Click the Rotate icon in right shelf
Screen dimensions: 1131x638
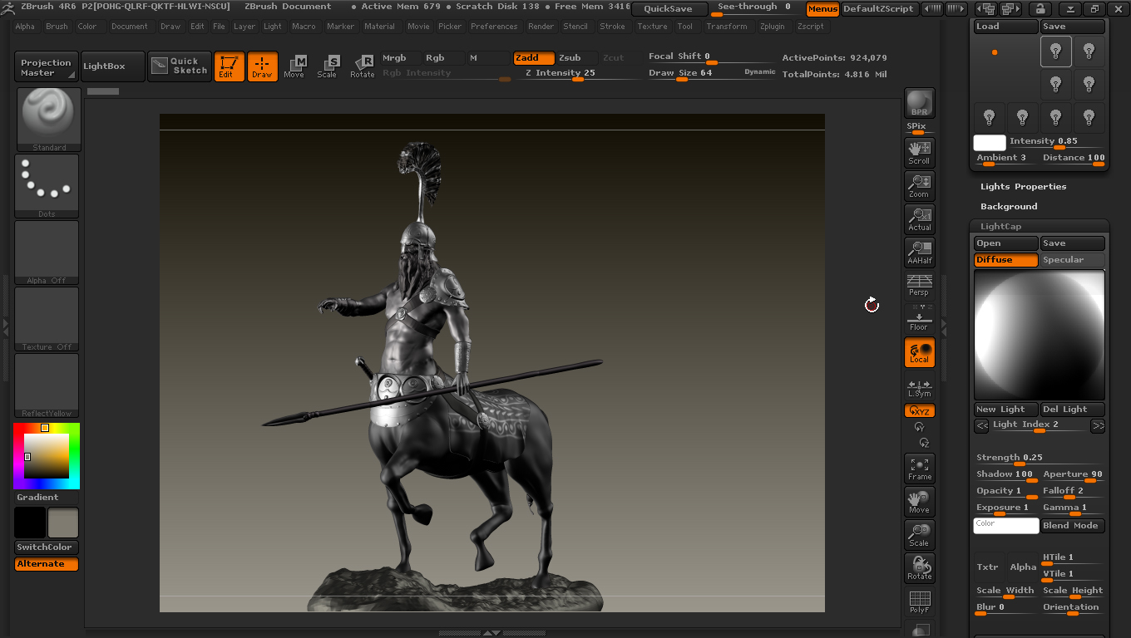pos(919,568)
